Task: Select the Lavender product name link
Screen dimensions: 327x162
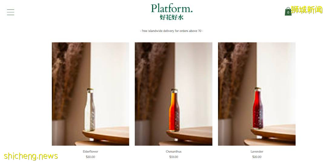Action: point(257,152)
